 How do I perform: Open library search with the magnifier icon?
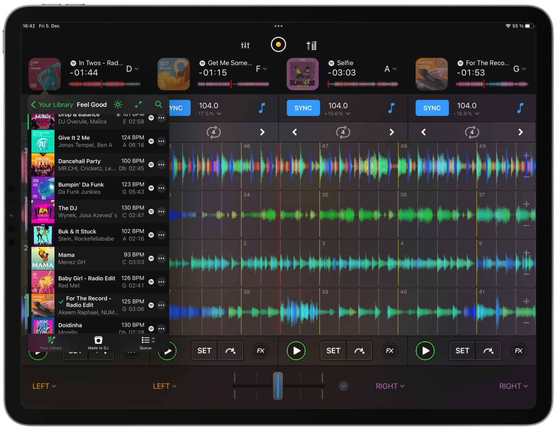(158, 104)
